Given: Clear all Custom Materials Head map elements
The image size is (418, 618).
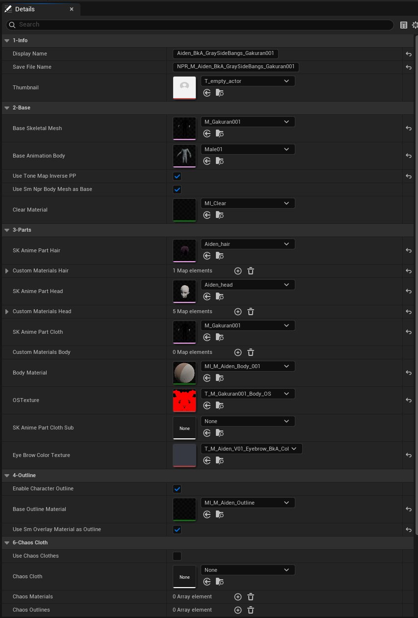Looking at the screenshot, I should (x=250, y=311).
